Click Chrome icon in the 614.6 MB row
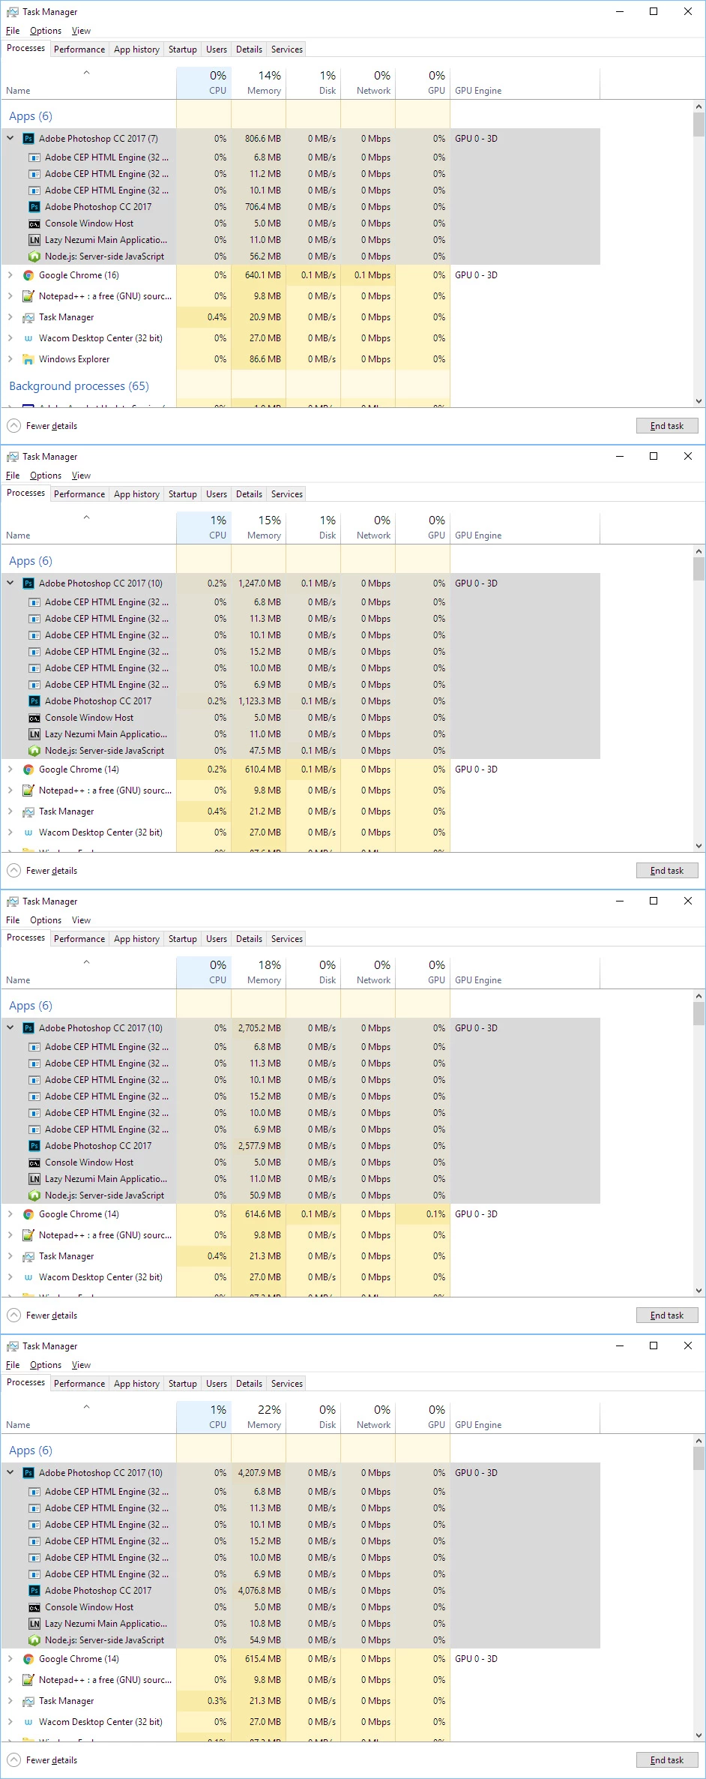 pyautogui.click(x=28, y=1214)
